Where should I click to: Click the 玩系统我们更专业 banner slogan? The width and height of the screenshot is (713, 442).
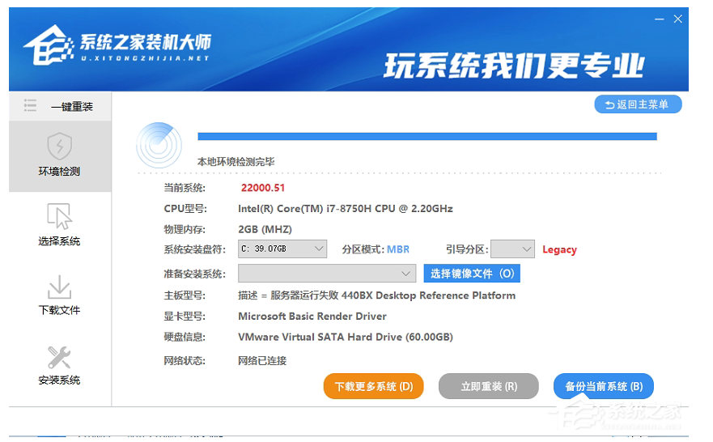[514, 66]
